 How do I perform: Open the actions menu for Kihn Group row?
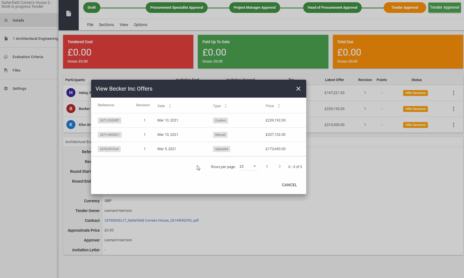tap(453, 125)
